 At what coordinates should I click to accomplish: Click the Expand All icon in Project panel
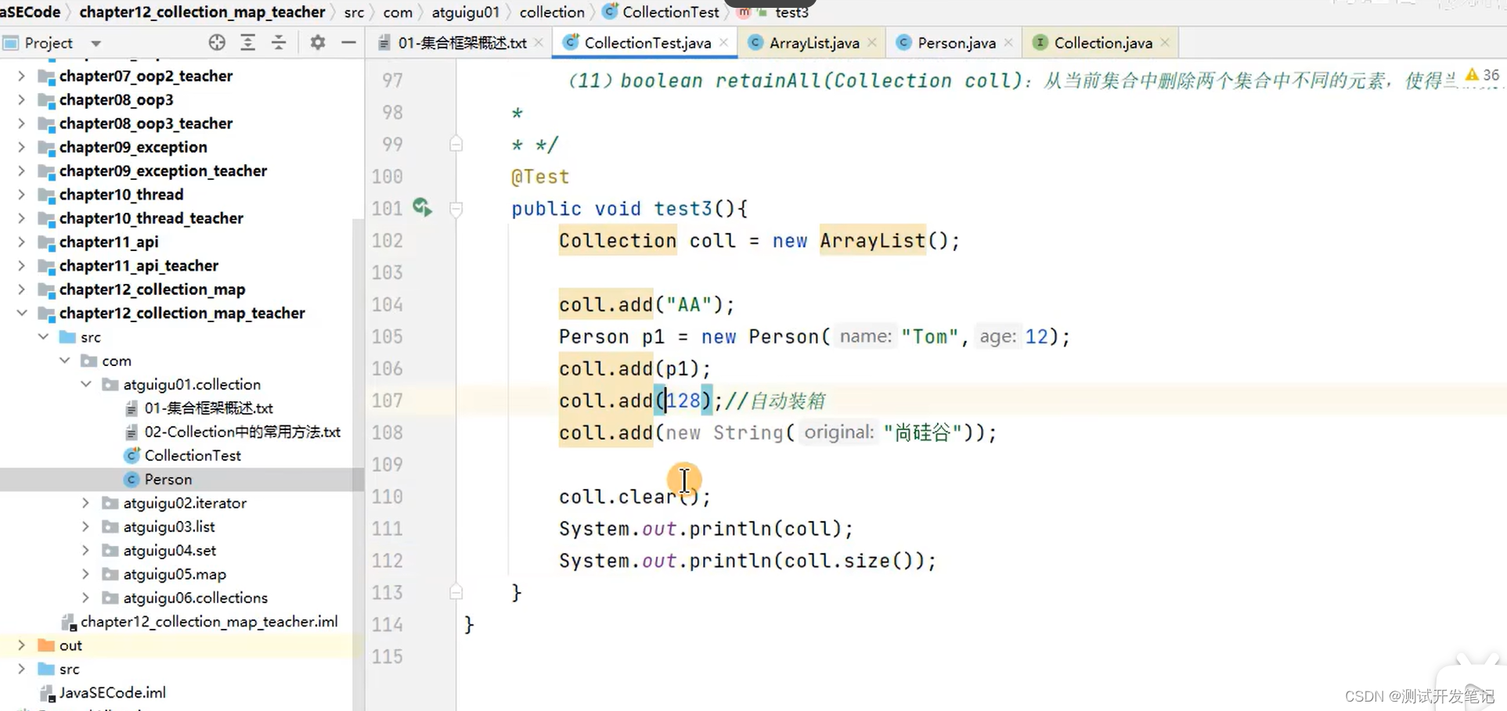pos(248,43)
